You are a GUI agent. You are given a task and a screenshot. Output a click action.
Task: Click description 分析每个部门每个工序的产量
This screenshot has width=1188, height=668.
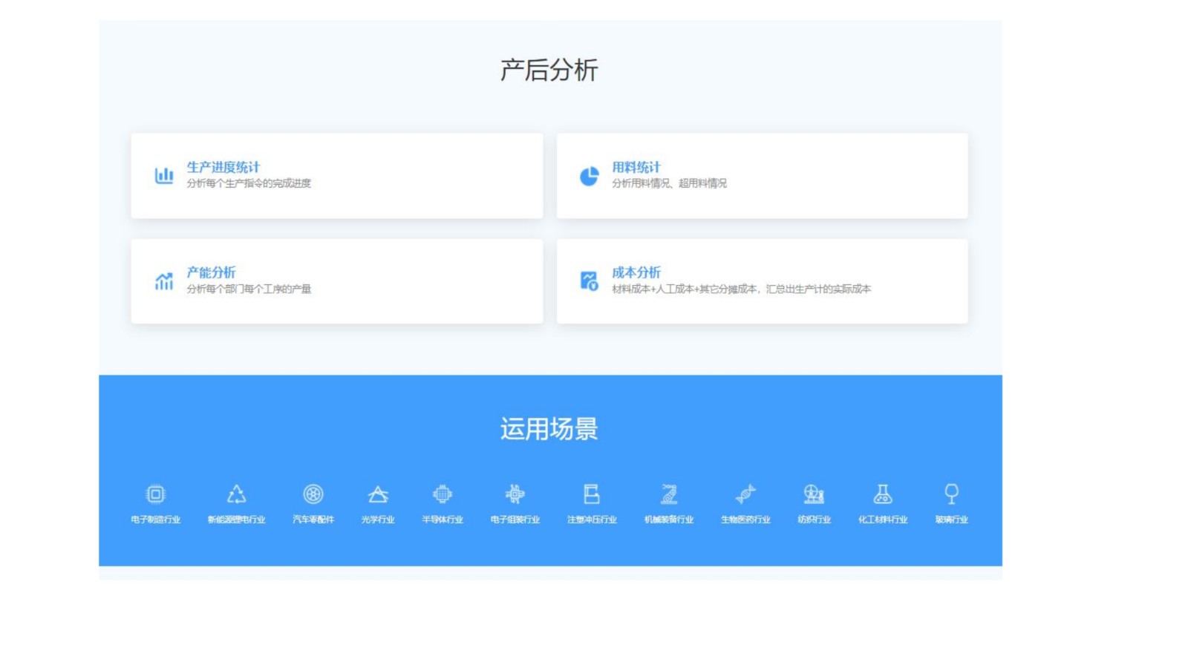tap(249, 289)
